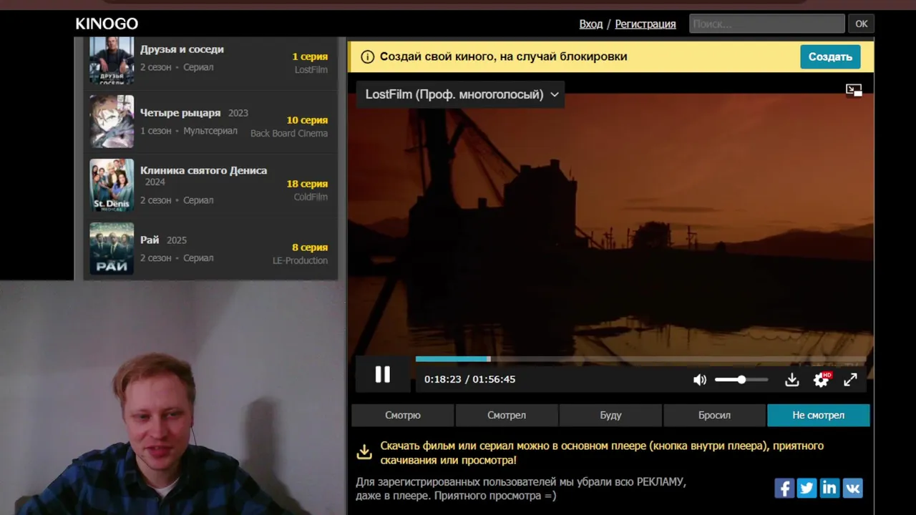Focus the Поиск search field
Image resolution: width=916 pixels, height=515 pixels.
pos(766,24)
